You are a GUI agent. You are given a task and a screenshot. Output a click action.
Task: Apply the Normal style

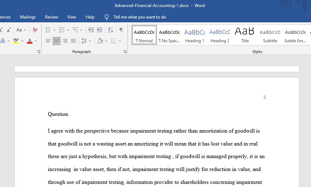pos(144,35)
